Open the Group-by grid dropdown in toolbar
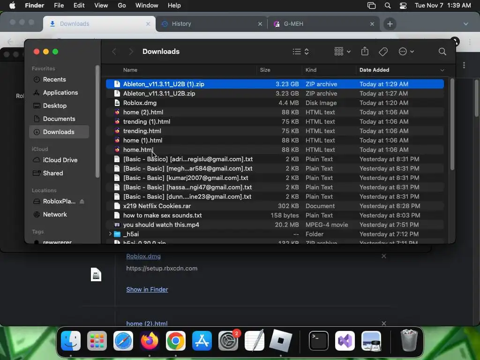This screenshot has height=360, width=480. (342, 52)
